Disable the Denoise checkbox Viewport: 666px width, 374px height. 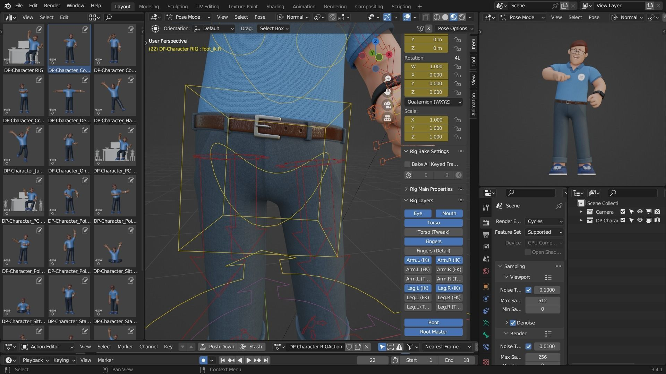[x=513, y=323]
